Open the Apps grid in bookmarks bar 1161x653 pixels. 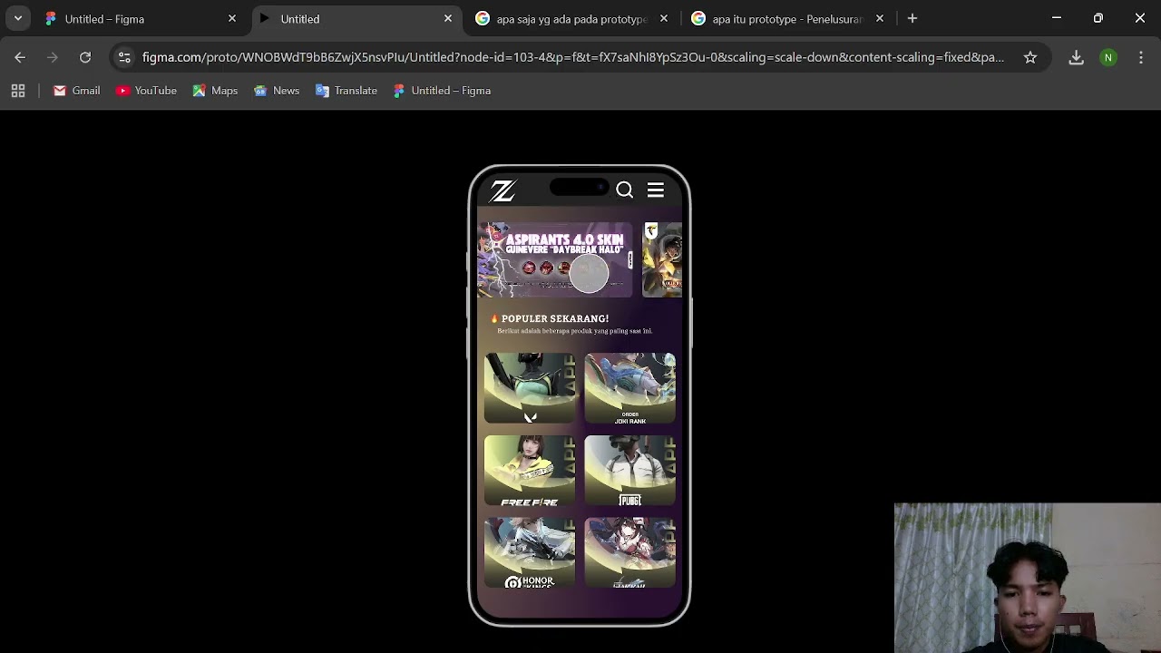[x=18, y=91]
